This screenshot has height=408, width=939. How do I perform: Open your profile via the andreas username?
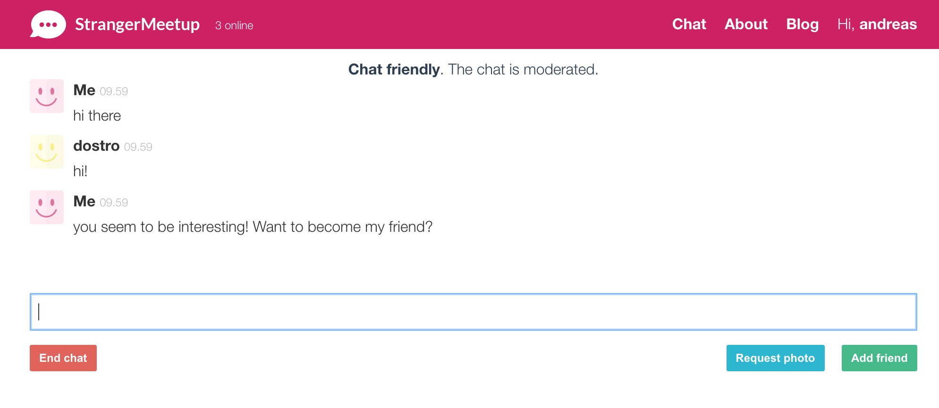pyautogui.click(x=889, y=24)
